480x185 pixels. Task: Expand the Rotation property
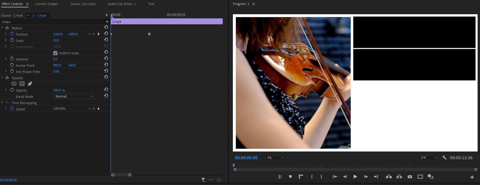6,59
